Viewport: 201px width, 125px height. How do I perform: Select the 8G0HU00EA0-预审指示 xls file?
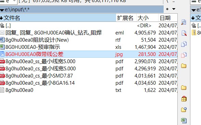click(89, 47)
